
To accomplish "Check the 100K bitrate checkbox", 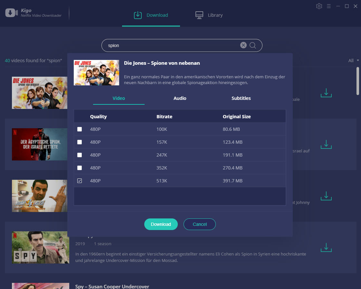I will click(x=80, y=129).
